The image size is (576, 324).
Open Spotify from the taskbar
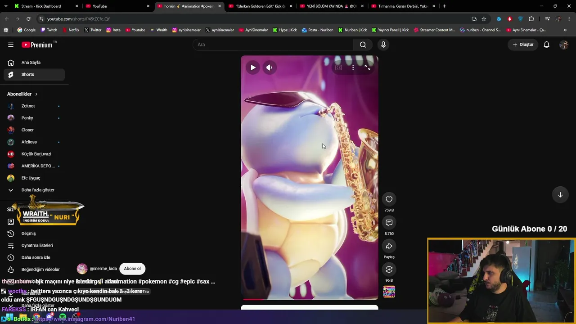click(63, 317)
